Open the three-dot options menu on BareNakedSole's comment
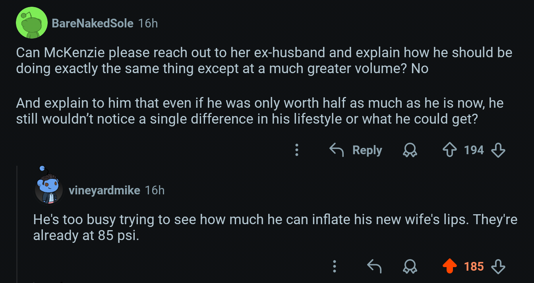The width and height of the screenshot is (534, 283). click(x=296, y=150)
